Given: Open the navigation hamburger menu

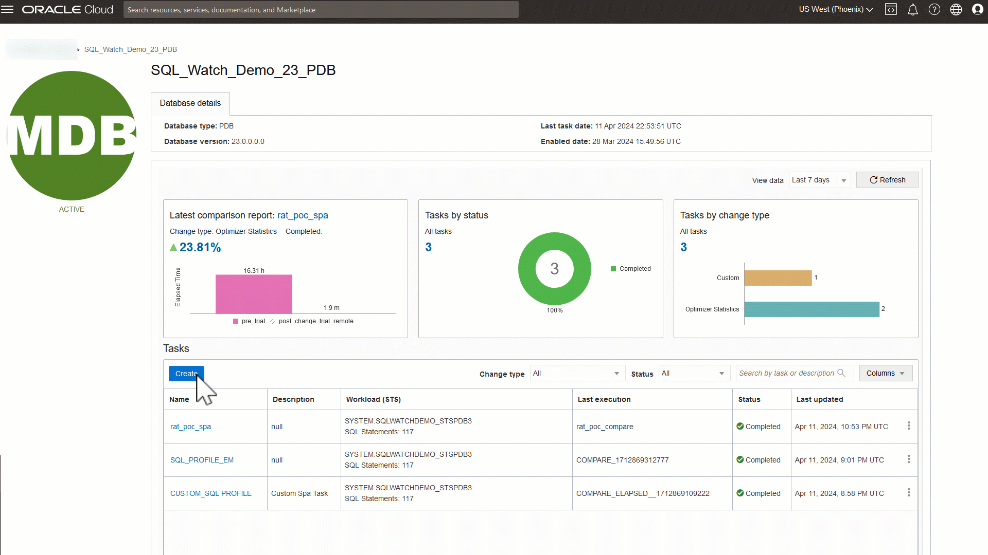Looking at the screenshot, I should pos(8,9).
